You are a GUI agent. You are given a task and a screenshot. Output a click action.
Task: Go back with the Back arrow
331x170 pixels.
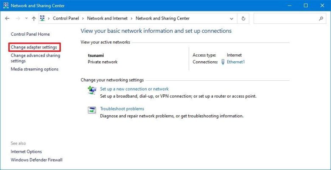pos(7,19)
